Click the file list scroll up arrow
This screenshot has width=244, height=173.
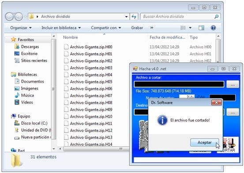click(218, 36)
